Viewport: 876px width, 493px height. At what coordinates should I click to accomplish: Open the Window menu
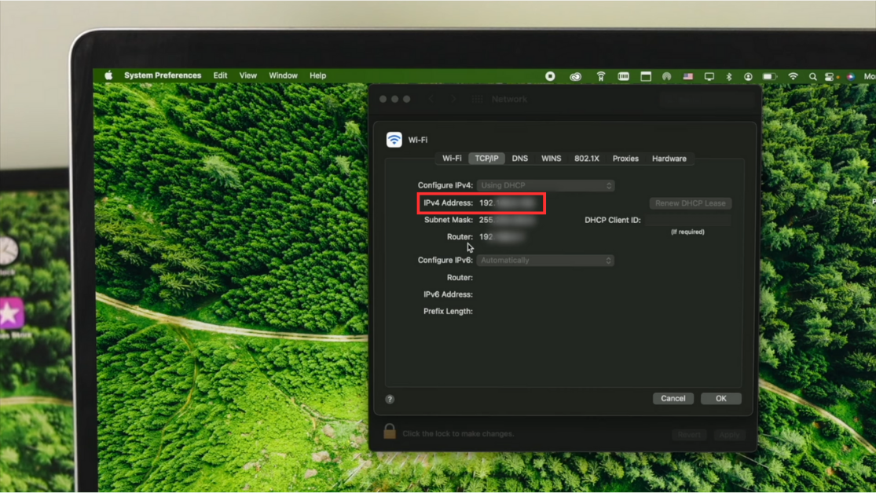[284, 75]
